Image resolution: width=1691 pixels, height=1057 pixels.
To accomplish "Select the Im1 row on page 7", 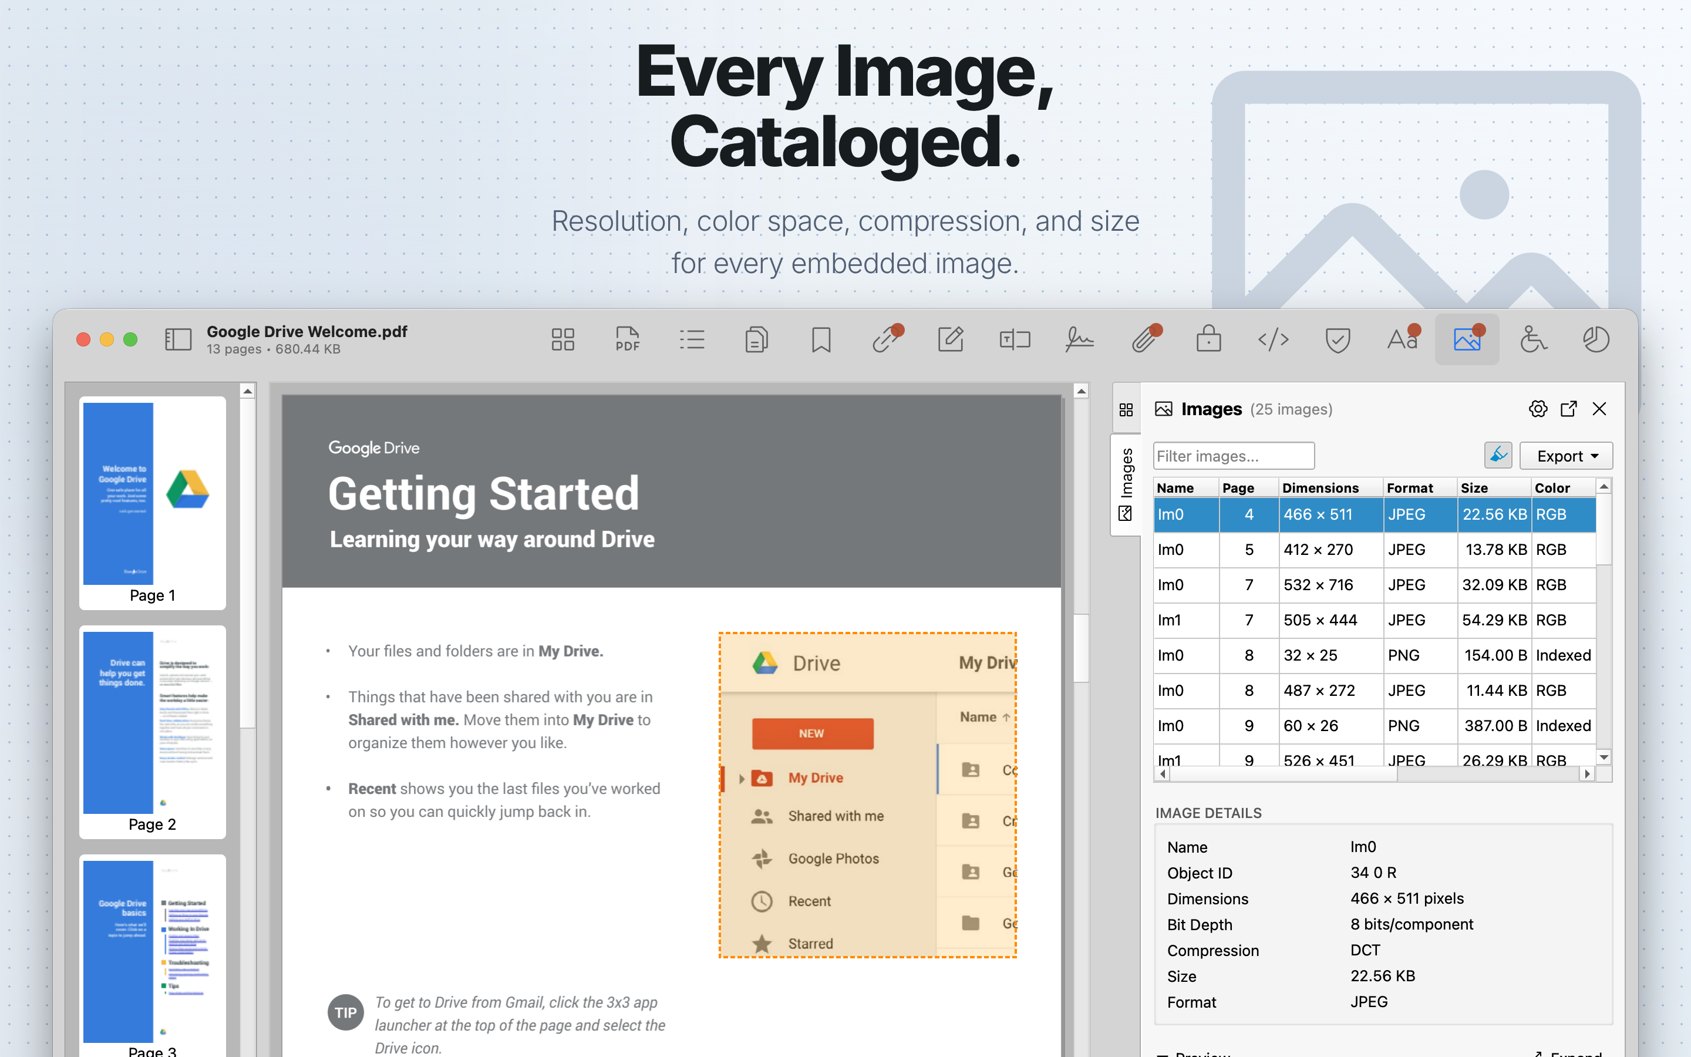I will click(1375, 620).
